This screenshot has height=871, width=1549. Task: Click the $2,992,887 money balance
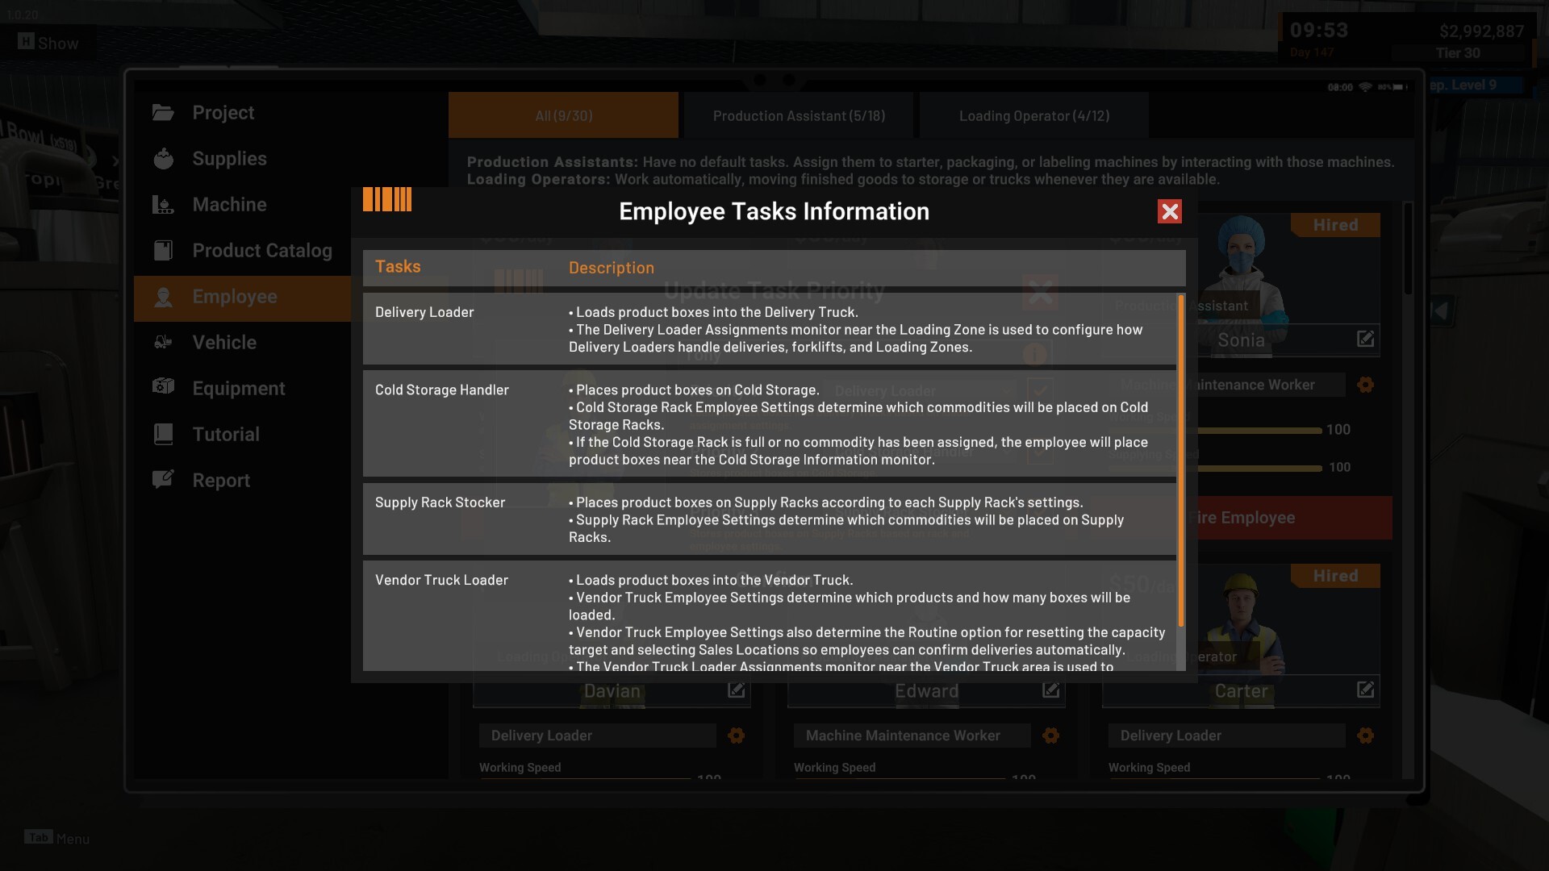coord(1481,31)
